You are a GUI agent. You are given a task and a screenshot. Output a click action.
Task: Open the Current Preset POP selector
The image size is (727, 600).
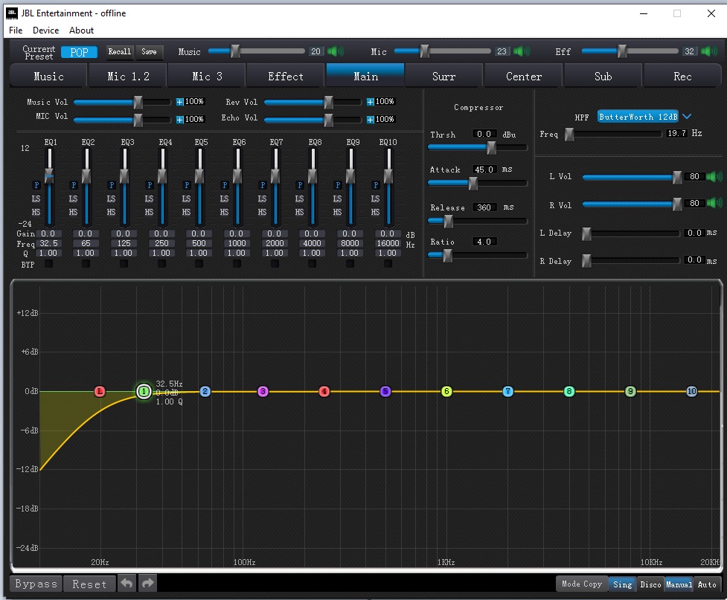coord(79,52)
